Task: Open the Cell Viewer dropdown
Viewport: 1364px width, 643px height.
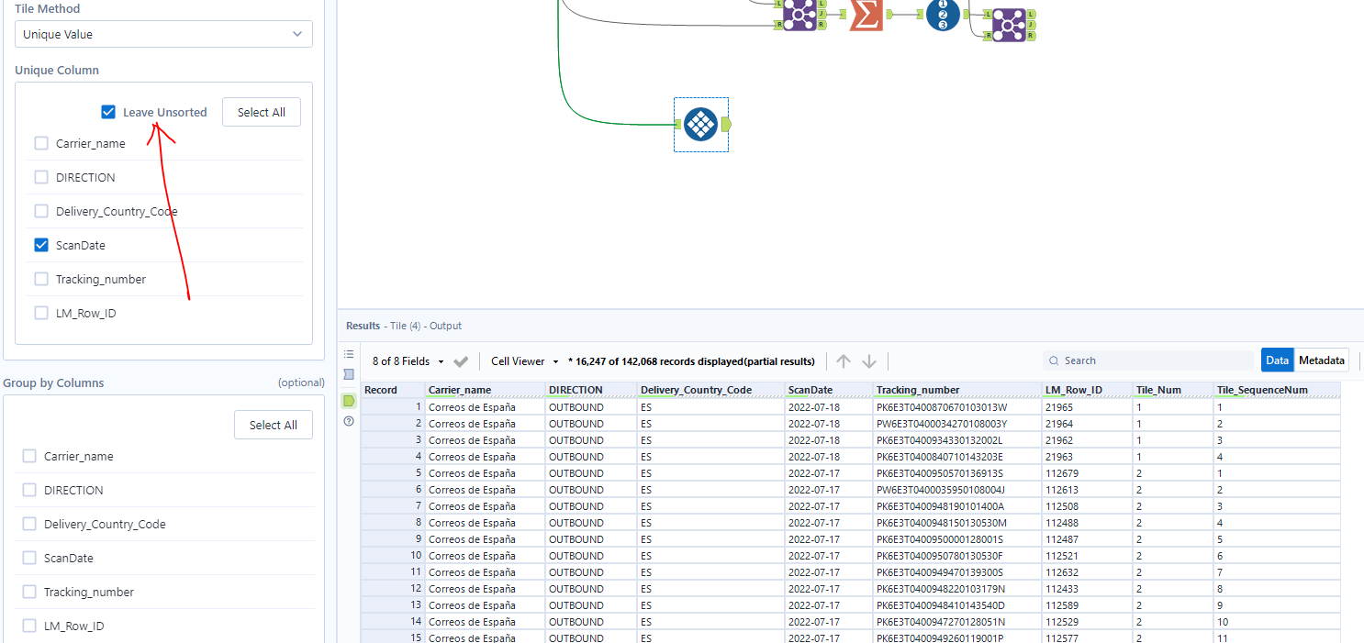Action: click(519, 360)
